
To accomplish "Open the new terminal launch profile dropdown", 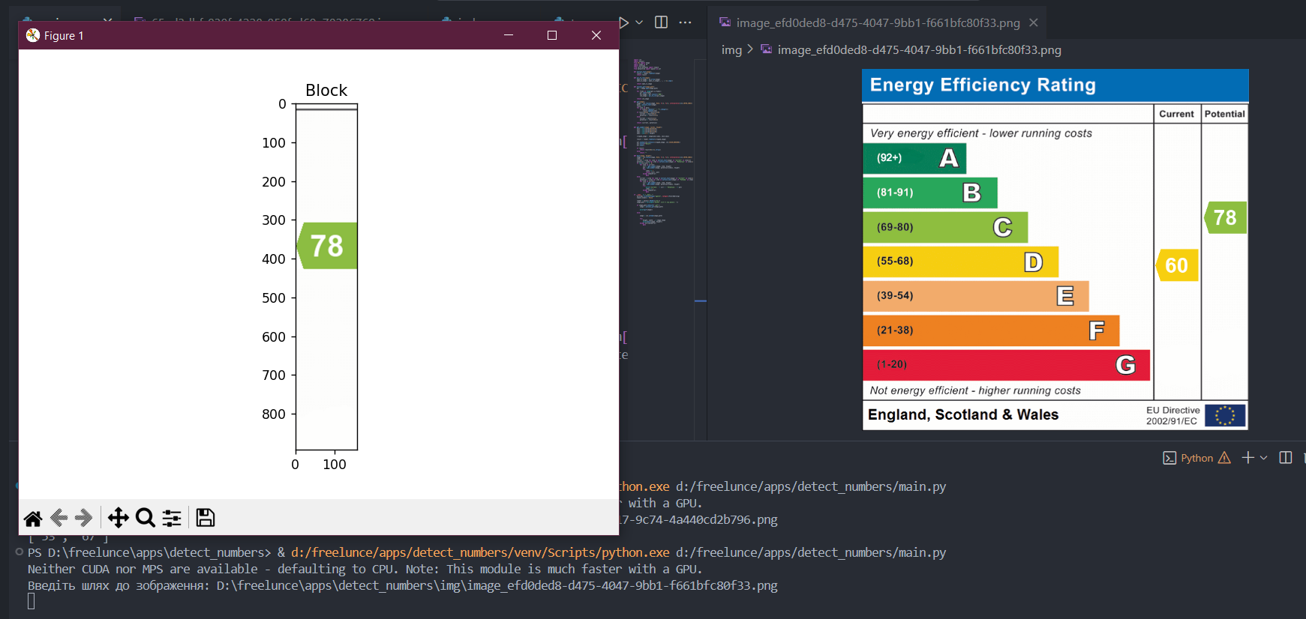I will (1263, 458).
